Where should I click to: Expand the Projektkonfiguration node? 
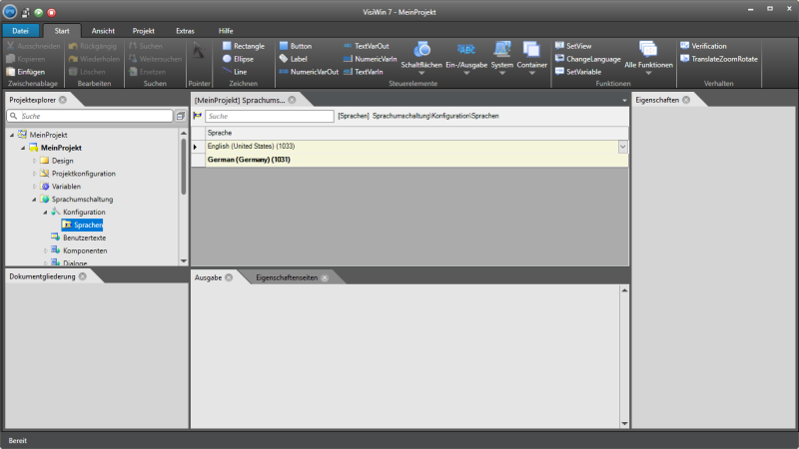pos(34,174)
